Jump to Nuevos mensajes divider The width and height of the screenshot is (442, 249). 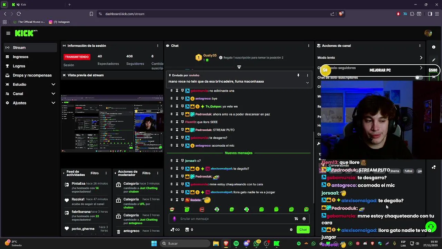239,153
